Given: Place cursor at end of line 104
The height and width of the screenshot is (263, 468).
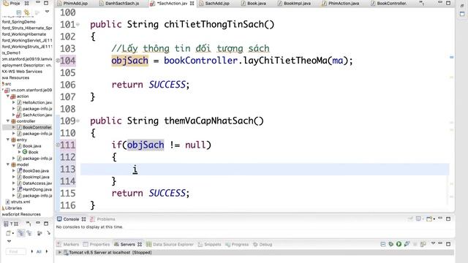Looking at the screenshot, I should pyautogui.click(x=353, y=61).
